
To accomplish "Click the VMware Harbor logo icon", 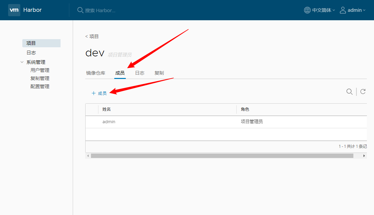I will point(14,10).
